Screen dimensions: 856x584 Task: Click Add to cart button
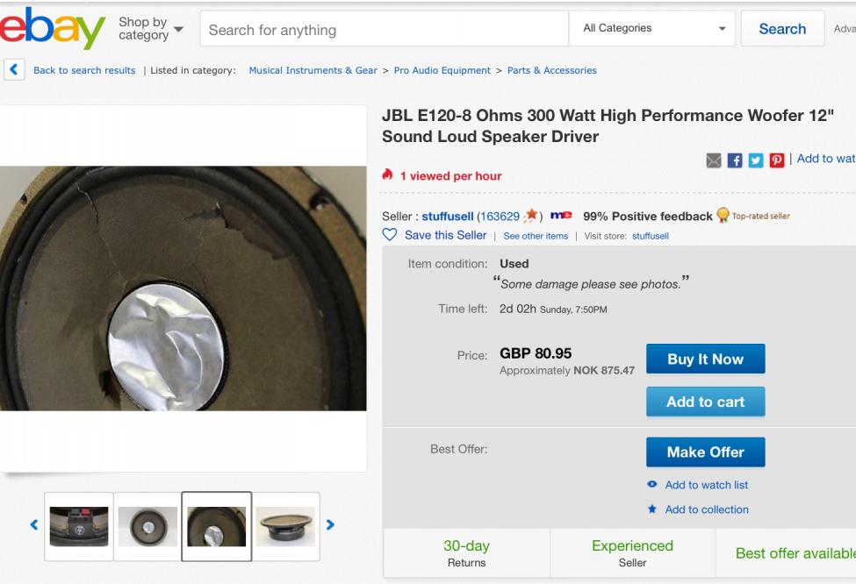tap(705, 402)
